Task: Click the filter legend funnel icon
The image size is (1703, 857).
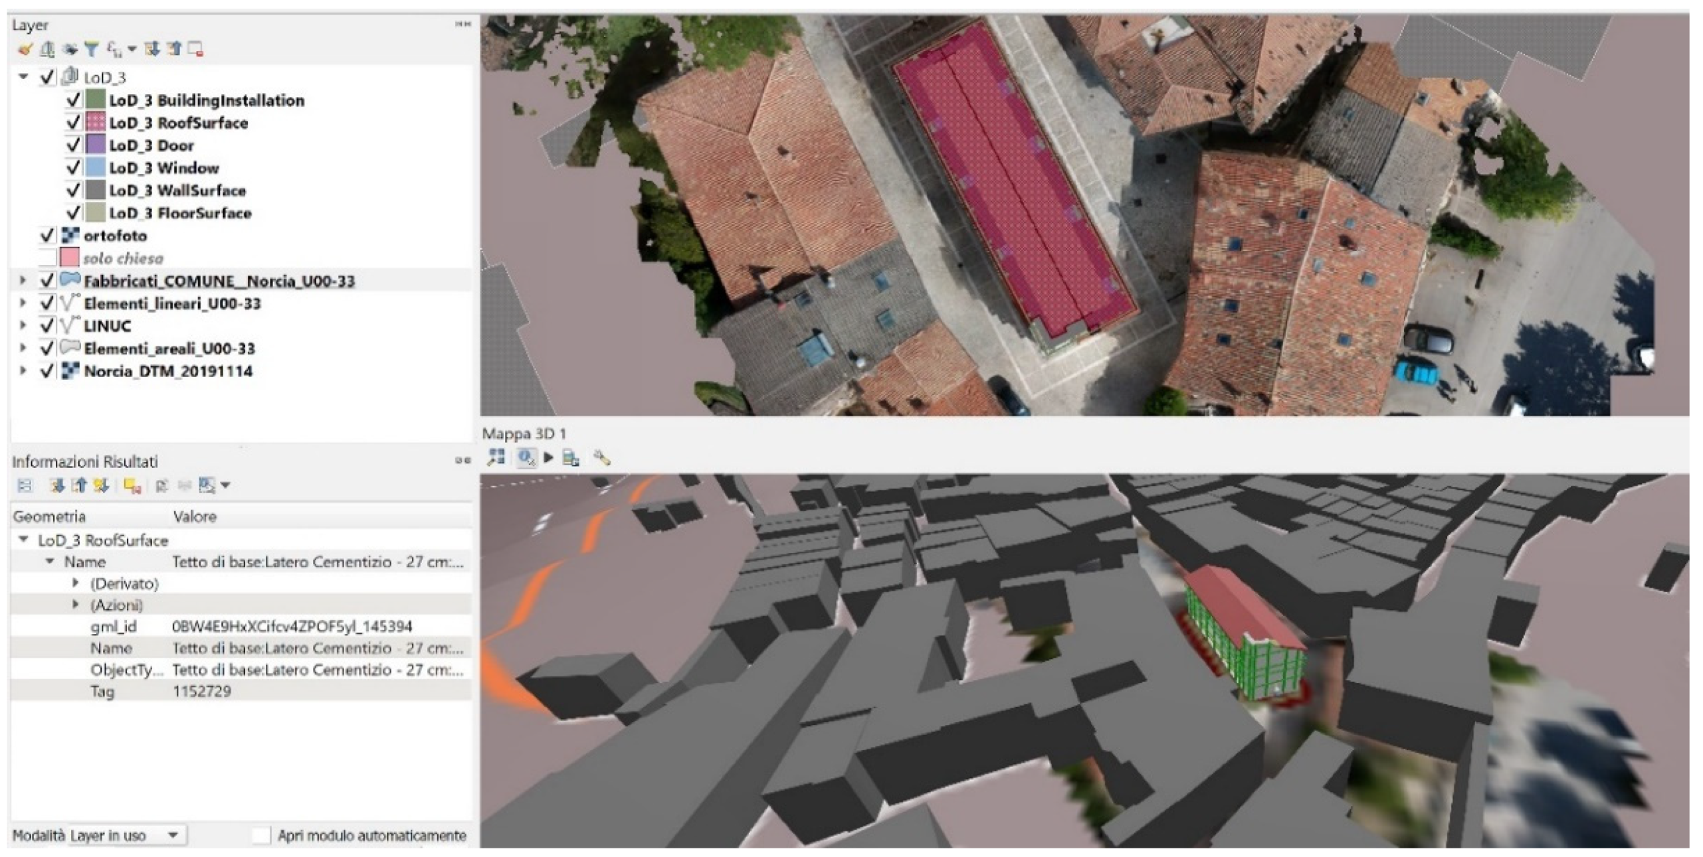Action: click(x=91, y=48)
